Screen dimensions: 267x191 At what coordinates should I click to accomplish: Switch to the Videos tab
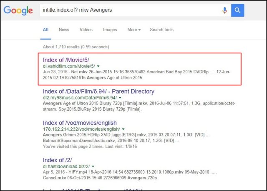click(86, 30)
